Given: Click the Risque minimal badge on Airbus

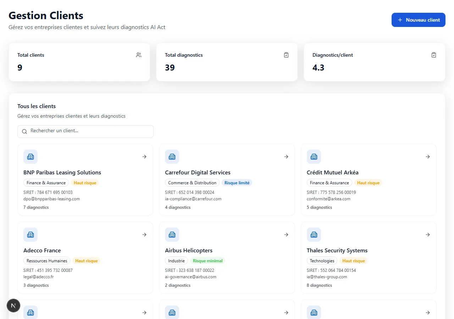Looking at the screenshot, I should point(207,261).
